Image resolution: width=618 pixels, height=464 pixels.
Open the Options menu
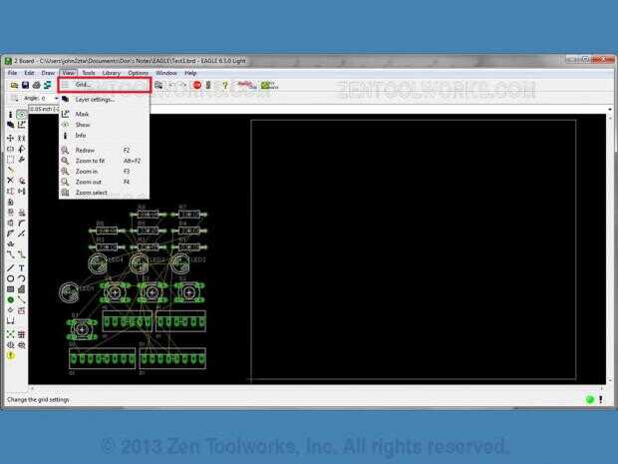138,73
